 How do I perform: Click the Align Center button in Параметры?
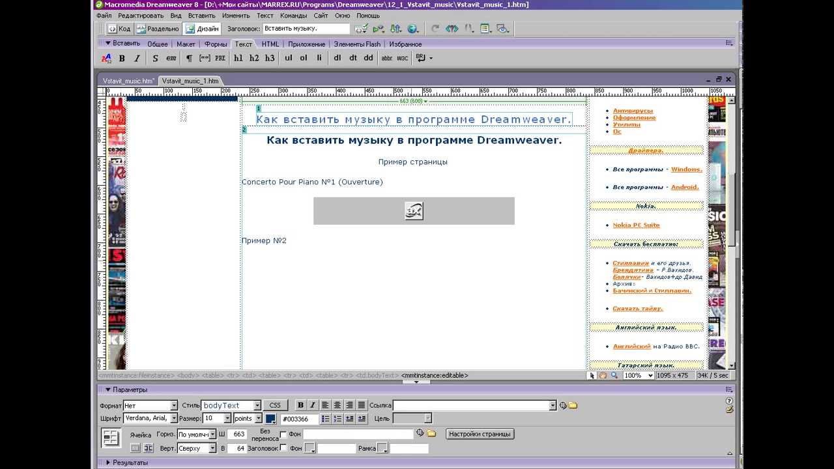click(337, 405)
